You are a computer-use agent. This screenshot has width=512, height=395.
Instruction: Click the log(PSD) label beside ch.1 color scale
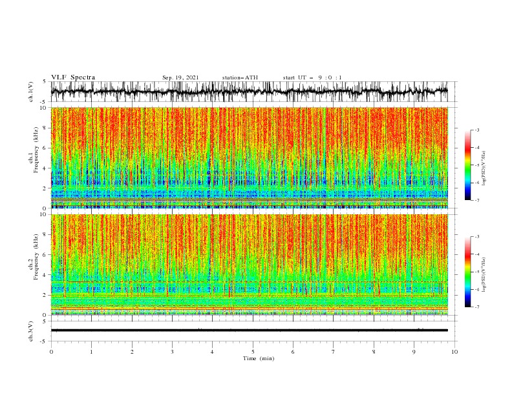click(484, 168)
